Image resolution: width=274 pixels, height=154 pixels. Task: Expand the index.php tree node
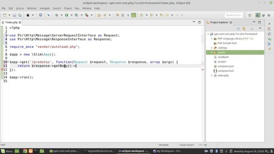[211, 75]
